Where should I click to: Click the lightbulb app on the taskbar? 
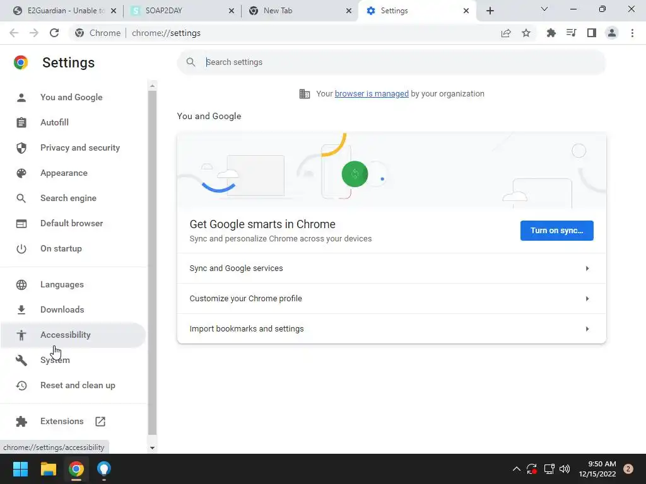click(x=104, y=469)
